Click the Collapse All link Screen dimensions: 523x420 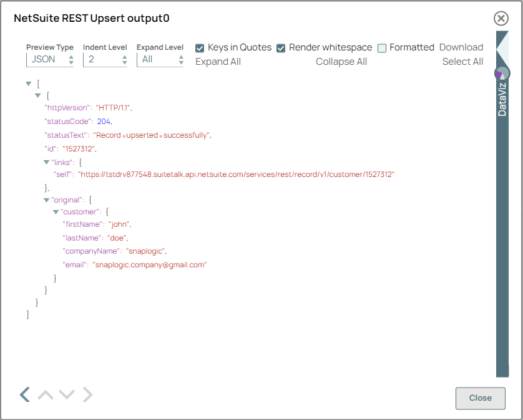[341, 61]
